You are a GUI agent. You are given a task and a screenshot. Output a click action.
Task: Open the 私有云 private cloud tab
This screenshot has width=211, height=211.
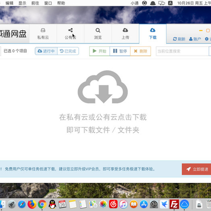coord(43,33)
